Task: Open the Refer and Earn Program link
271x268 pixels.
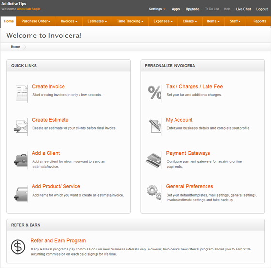Action: (x=58, y=241)
